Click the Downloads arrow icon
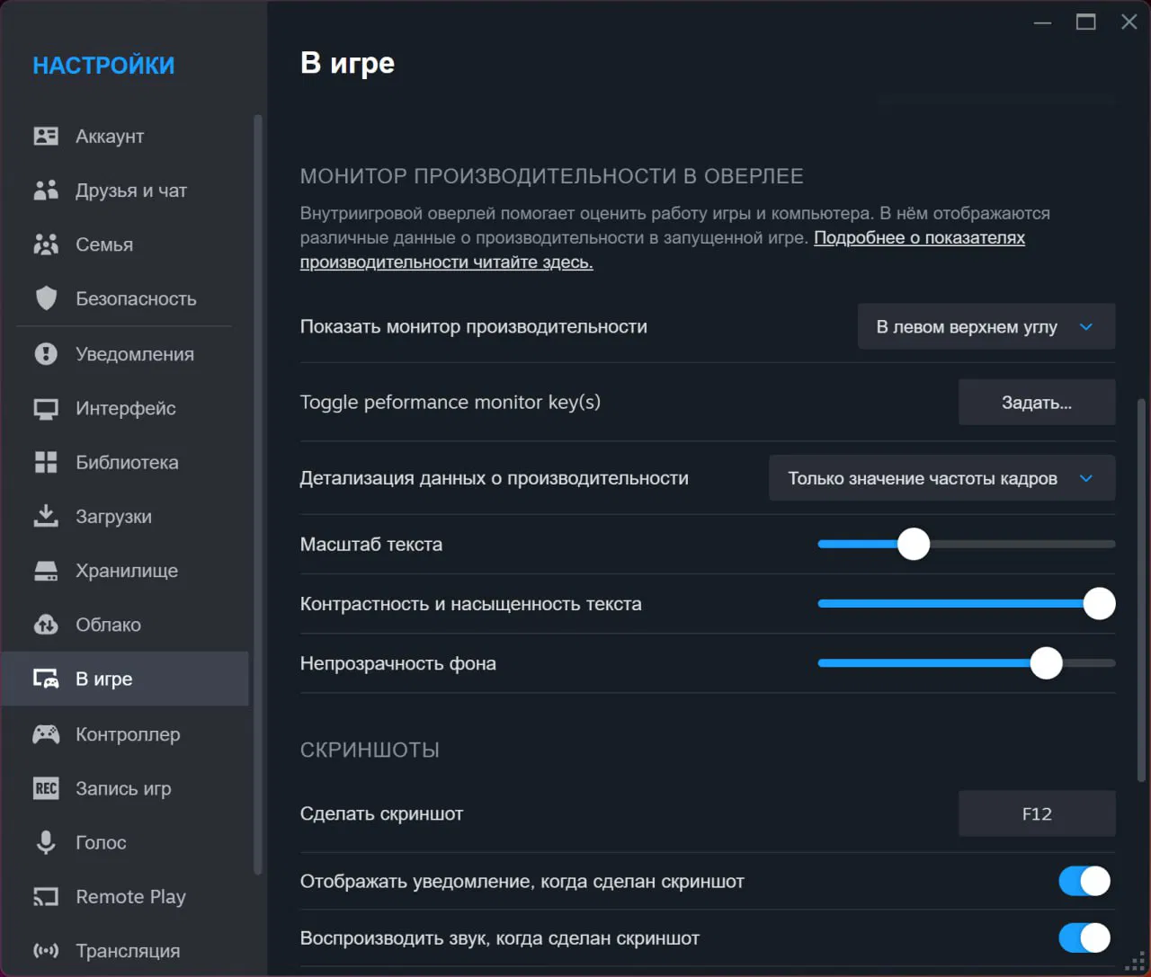This screenshot has width=1151, height=977. (46, 516)
